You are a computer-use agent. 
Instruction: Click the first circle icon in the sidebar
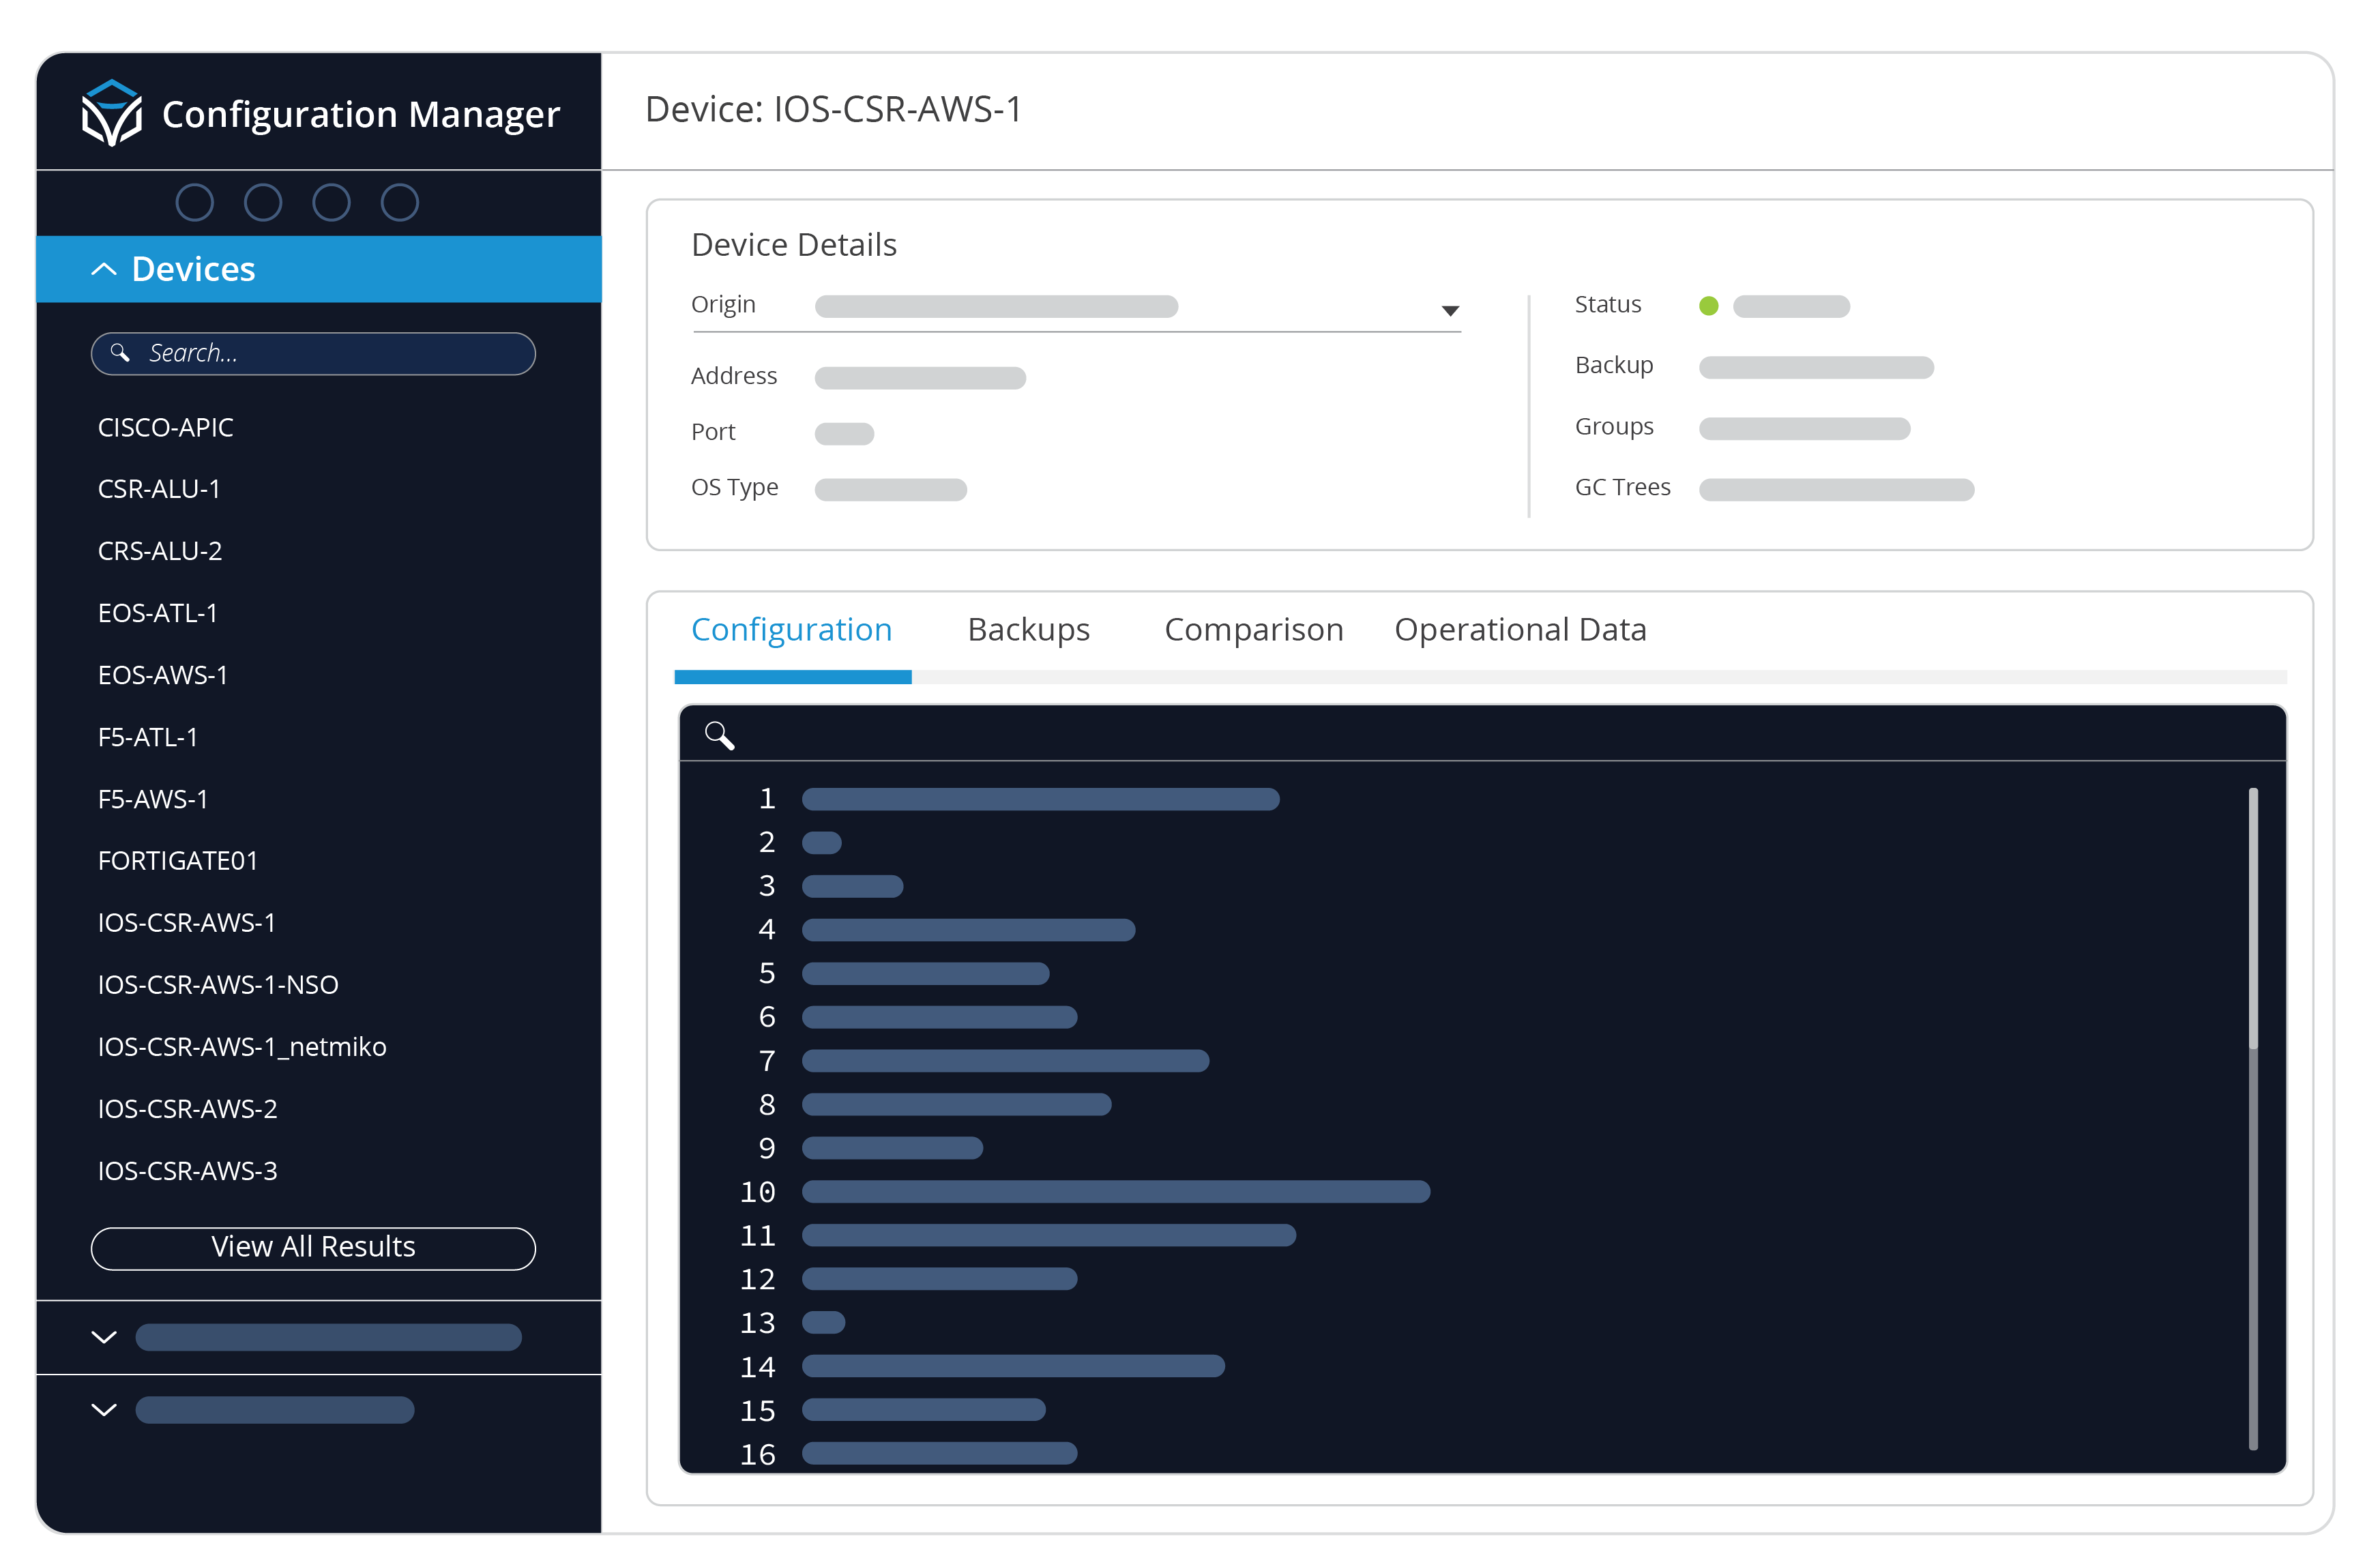tap(194, 203)
